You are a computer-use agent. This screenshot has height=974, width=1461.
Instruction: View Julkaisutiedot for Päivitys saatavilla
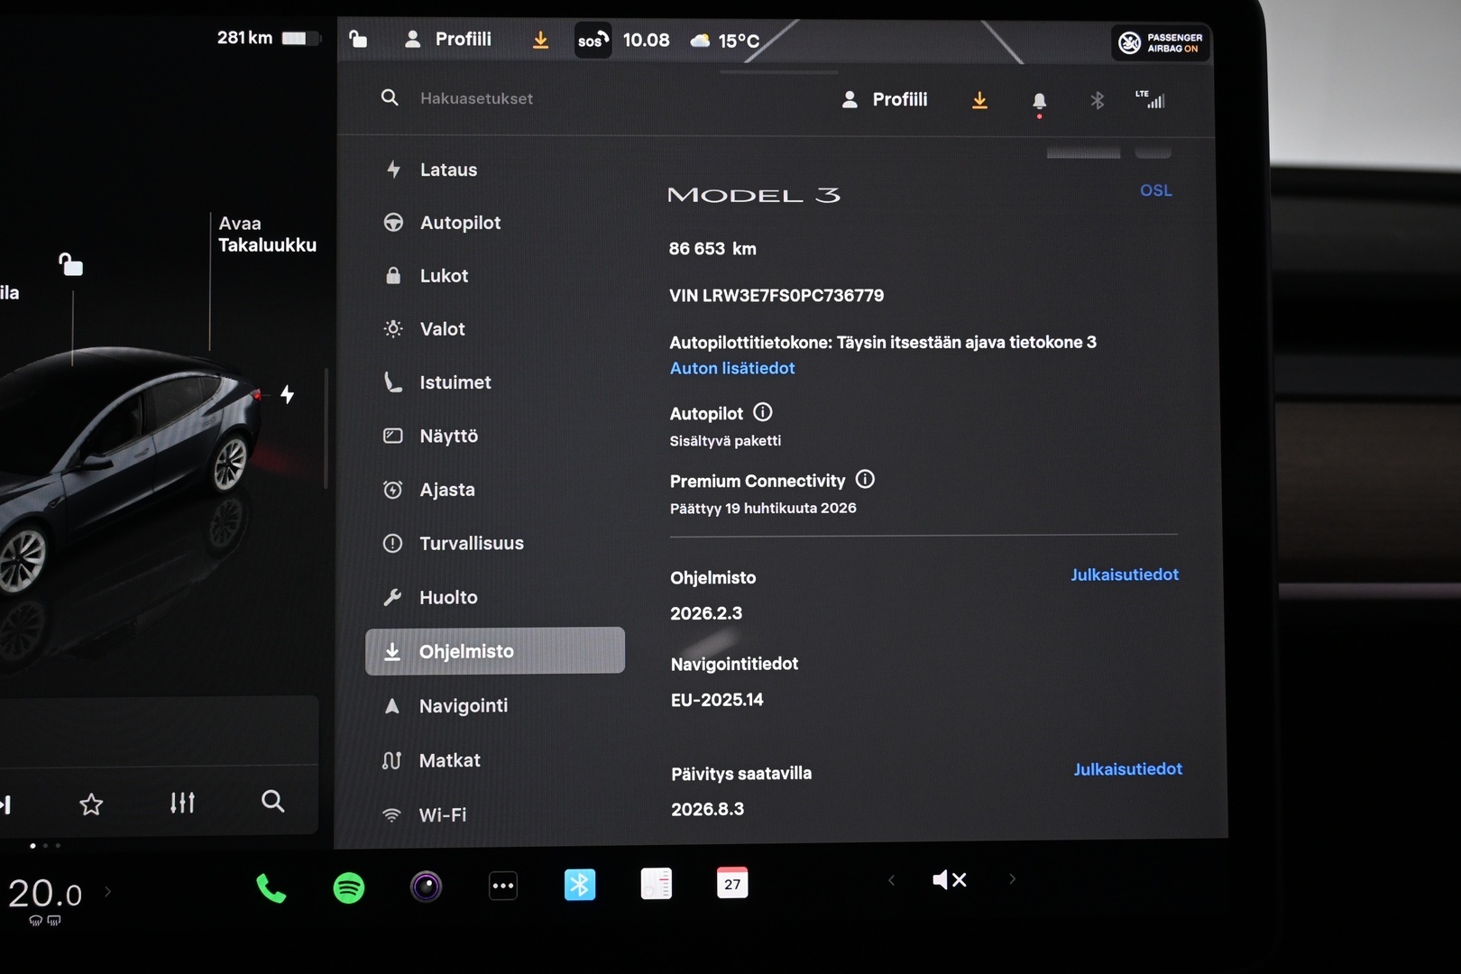1127,769
